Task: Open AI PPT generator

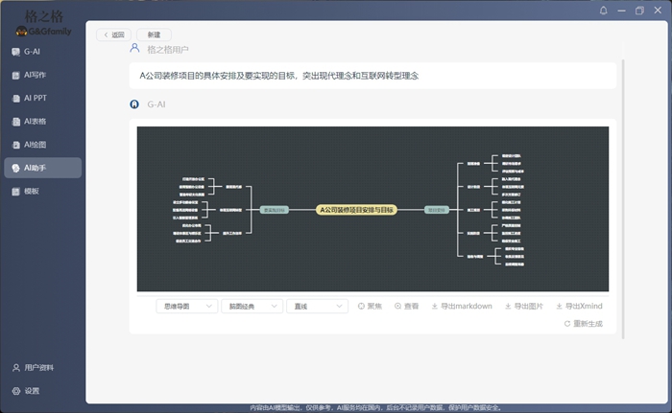Action: tap(35, 98)
